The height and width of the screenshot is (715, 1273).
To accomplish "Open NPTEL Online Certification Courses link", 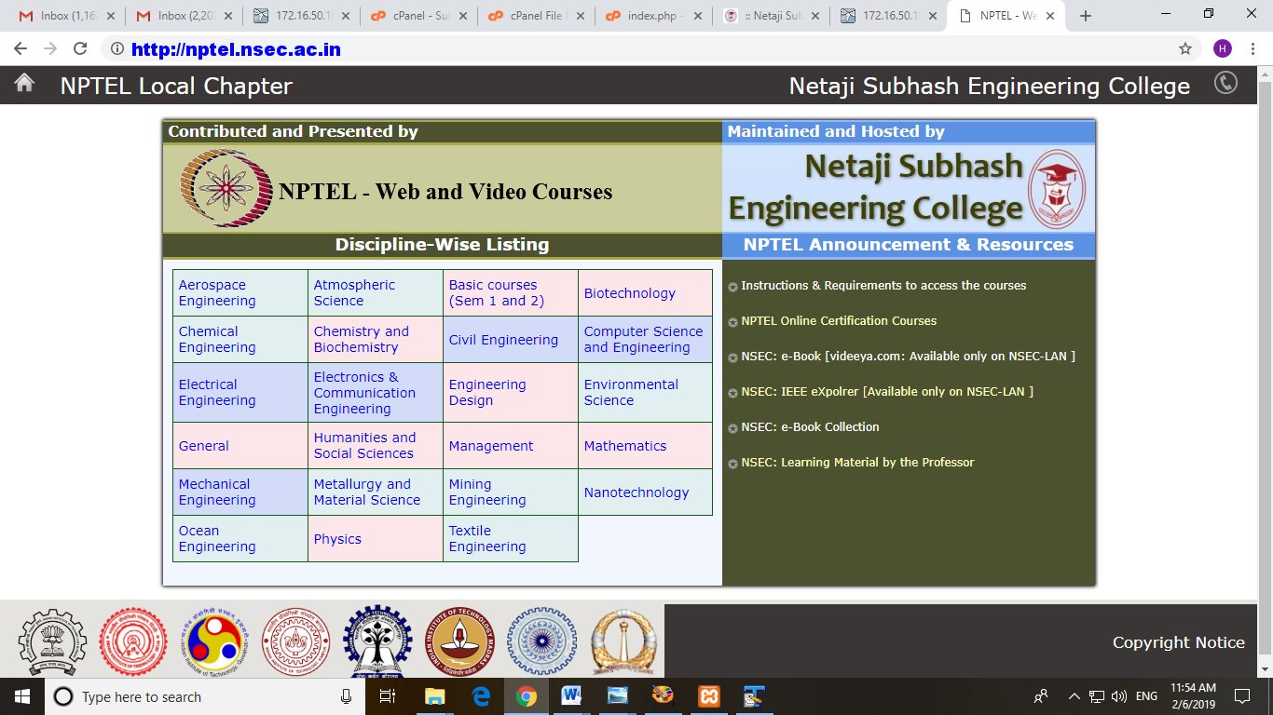I will tap(839, 321).
